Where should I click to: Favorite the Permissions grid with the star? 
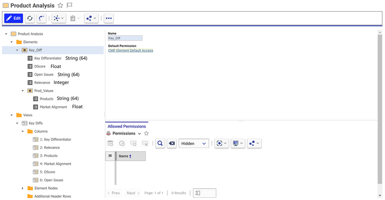(146, 134)
